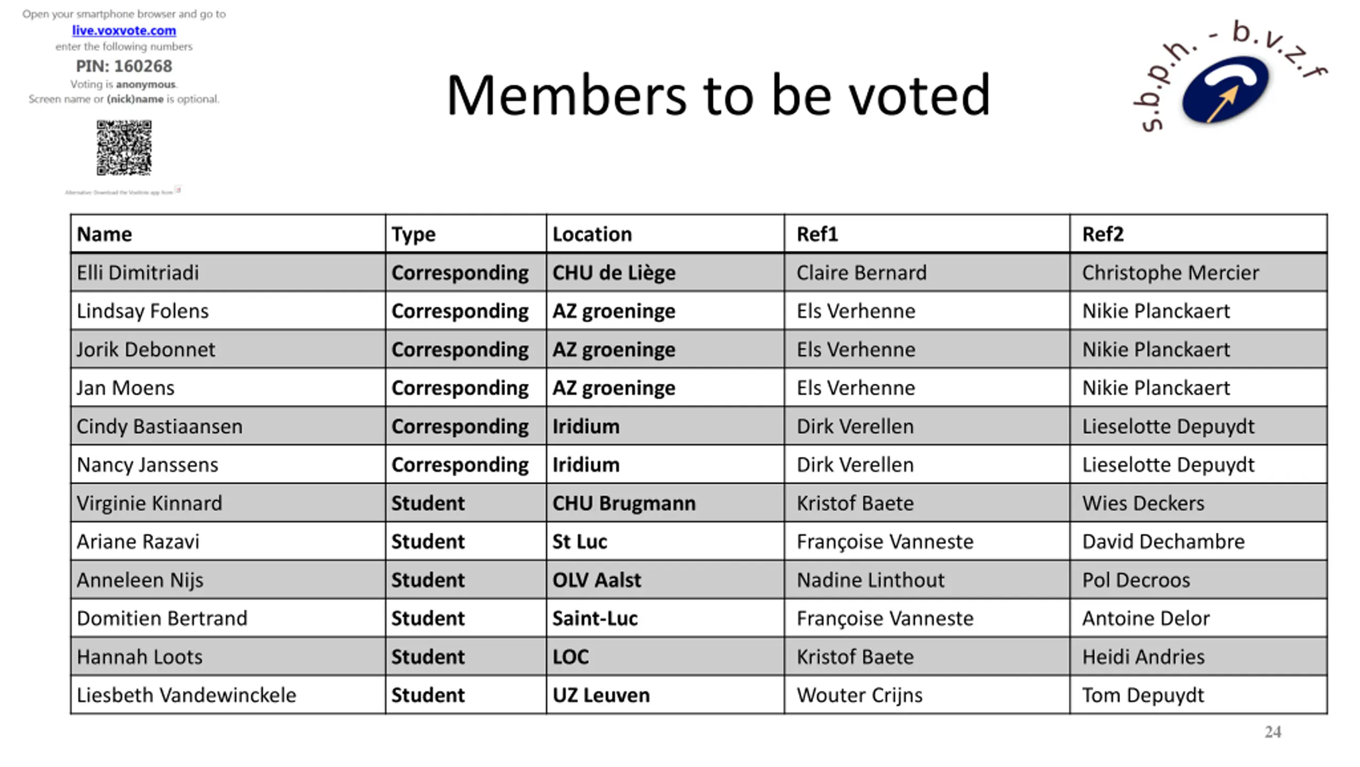This screenshot has height=767, width=1360.
Task: Click Liesbeth Vandewinckele in the table
Action: tap(186, 695)
